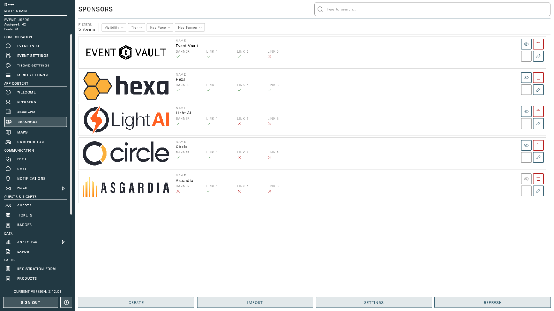554x311 pixels.
Task: Click the Circle logo thumbnail
Action: pos(126,153)
